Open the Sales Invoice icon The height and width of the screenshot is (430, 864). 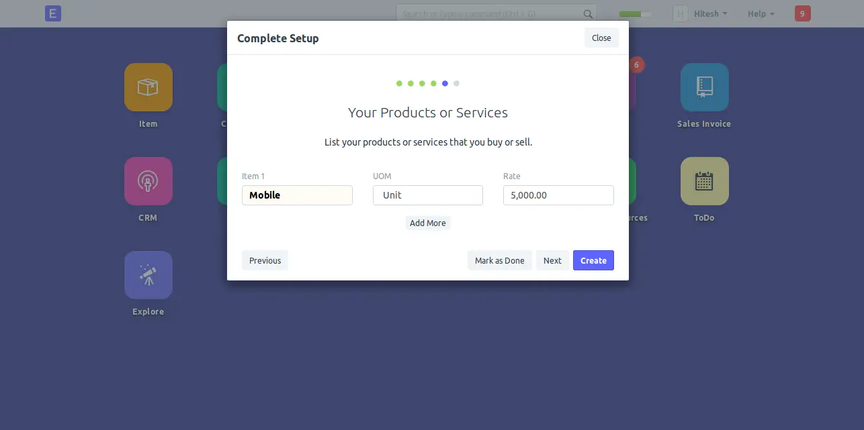704,87
